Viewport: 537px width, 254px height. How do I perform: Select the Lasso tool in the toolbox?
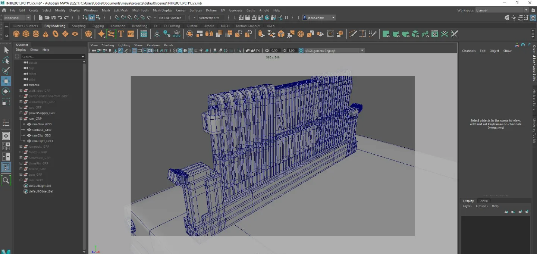tap(6, 60)
